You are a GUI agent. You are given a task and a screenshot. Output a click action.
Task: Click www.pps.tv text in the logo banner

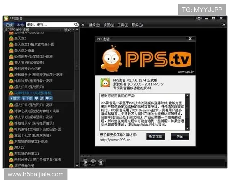186,72
